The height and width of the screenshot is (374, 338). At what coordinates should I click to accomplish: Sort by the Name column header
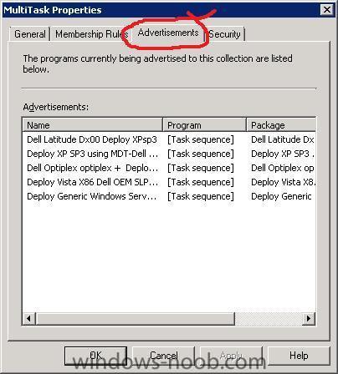(x=92, y=124)
